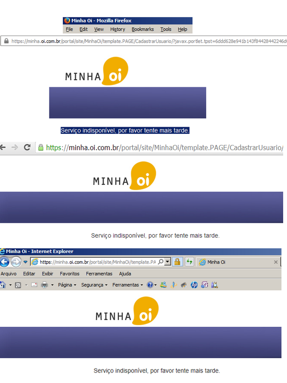The height and width of the screenshot is (383, 287).
Task: Open Ferramentas in the IE menu bar
Action: pos(99,274)
